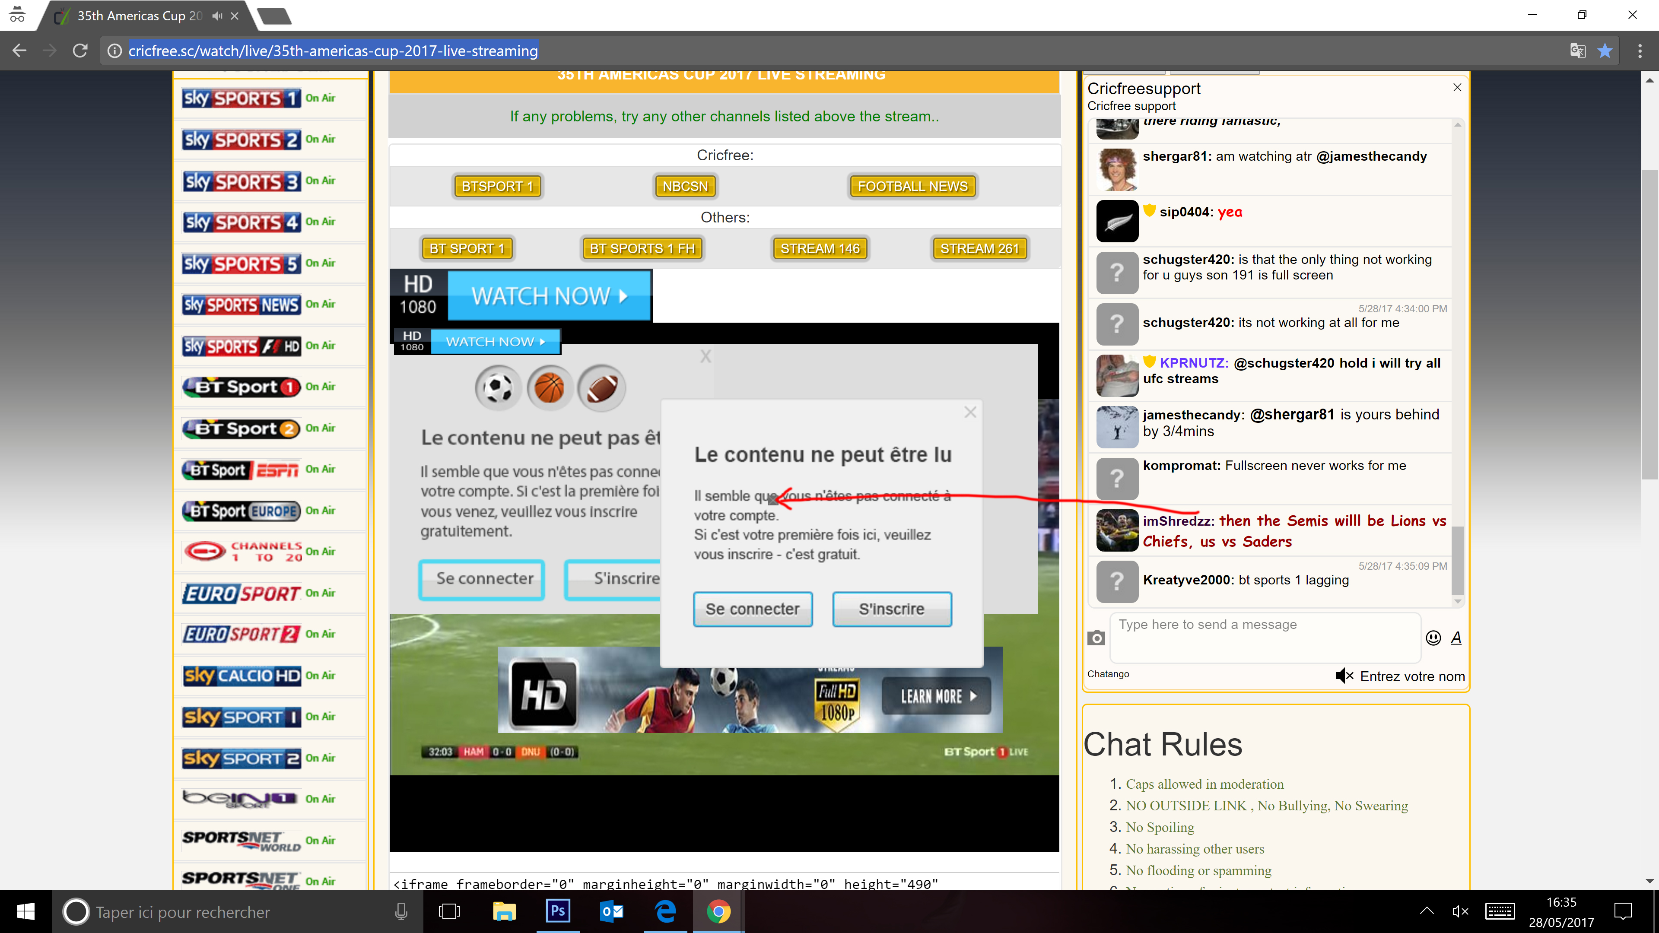Select STREAM 261
This screenshot has height=933, width=1659.
tap(979, 248)
